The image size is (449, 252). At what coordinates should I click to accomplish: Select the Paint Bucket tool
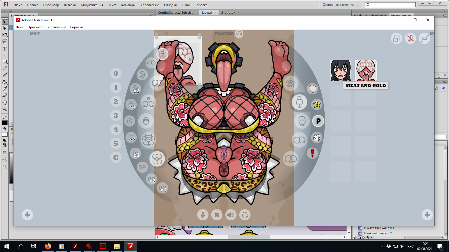pos(4,82)
